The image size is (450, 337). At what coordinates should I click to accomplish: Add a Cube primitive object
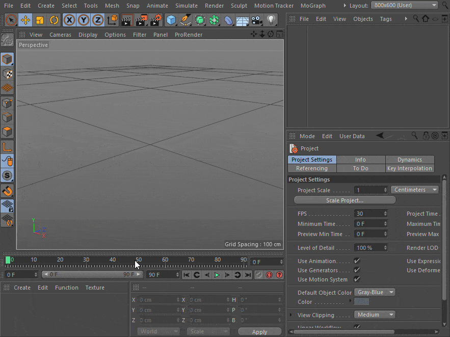tap(171, 20)
